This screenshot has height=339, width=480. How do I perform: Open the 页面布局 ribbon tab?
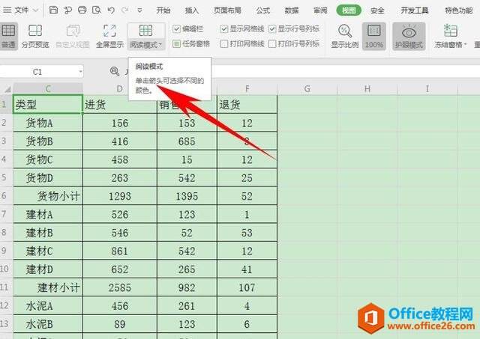[227, 10]
